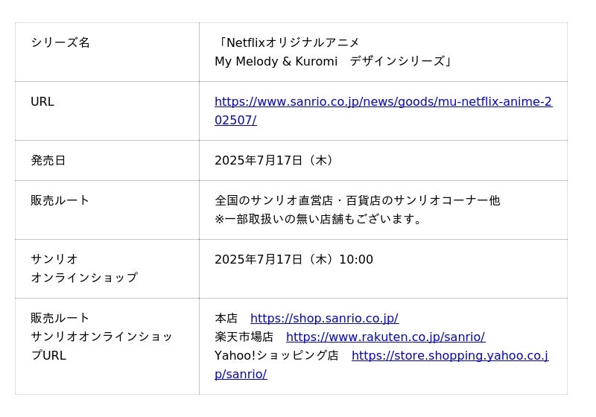Click the 10:00 release time text
The width and height of the screenshot is (596, 417).
coord(356,260)
